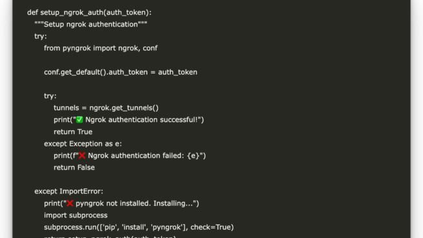Viewport: 423px width, 238px height.
Task: Place cursor on 'def setup_ngrok_auth' function name
Action: [72, 13]
